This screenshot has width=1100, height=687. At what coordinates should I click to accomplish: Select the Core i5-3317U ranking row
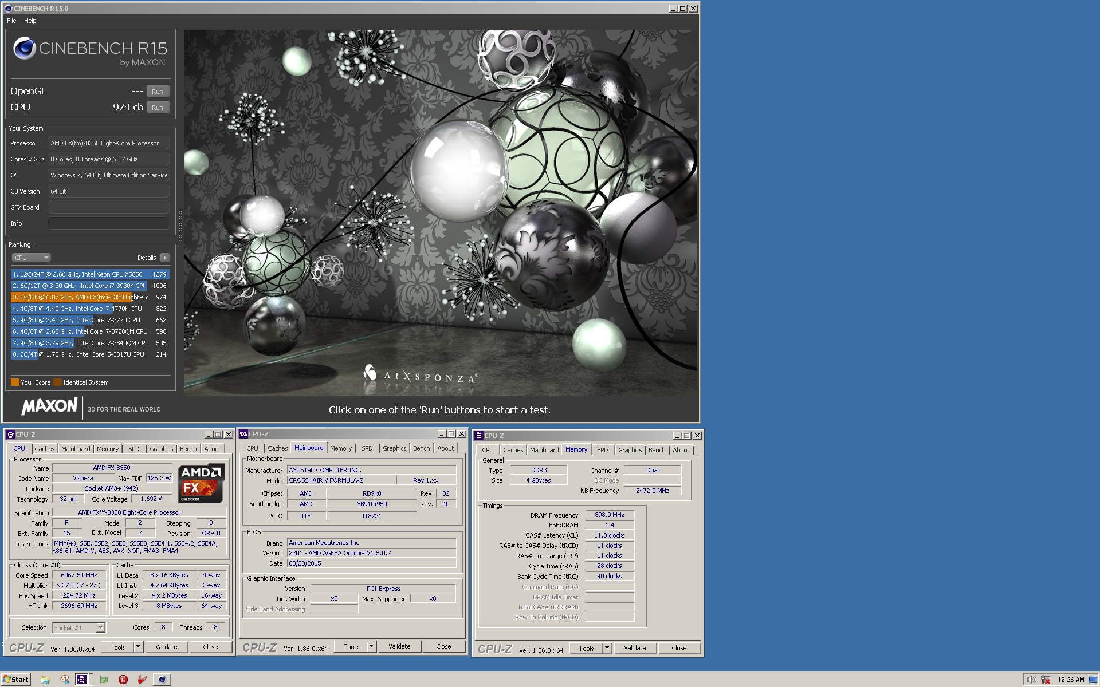click(90, 354)
